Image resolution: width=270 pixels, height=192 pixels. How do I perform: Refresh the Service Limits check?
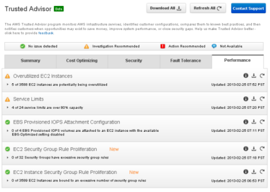(262, 99)
